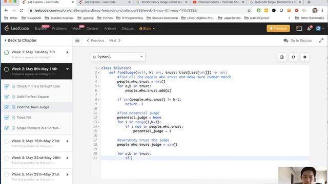328x184 pixels.
Task: Toggle checkbox for Check If It Is a Straight Line
Action: click(7, 86)
